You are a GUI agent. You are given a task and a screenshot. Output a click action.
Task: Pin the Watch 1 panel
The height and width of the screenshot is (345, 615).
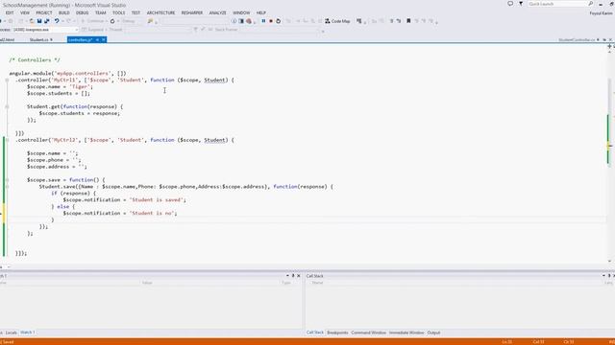(293, 276)
